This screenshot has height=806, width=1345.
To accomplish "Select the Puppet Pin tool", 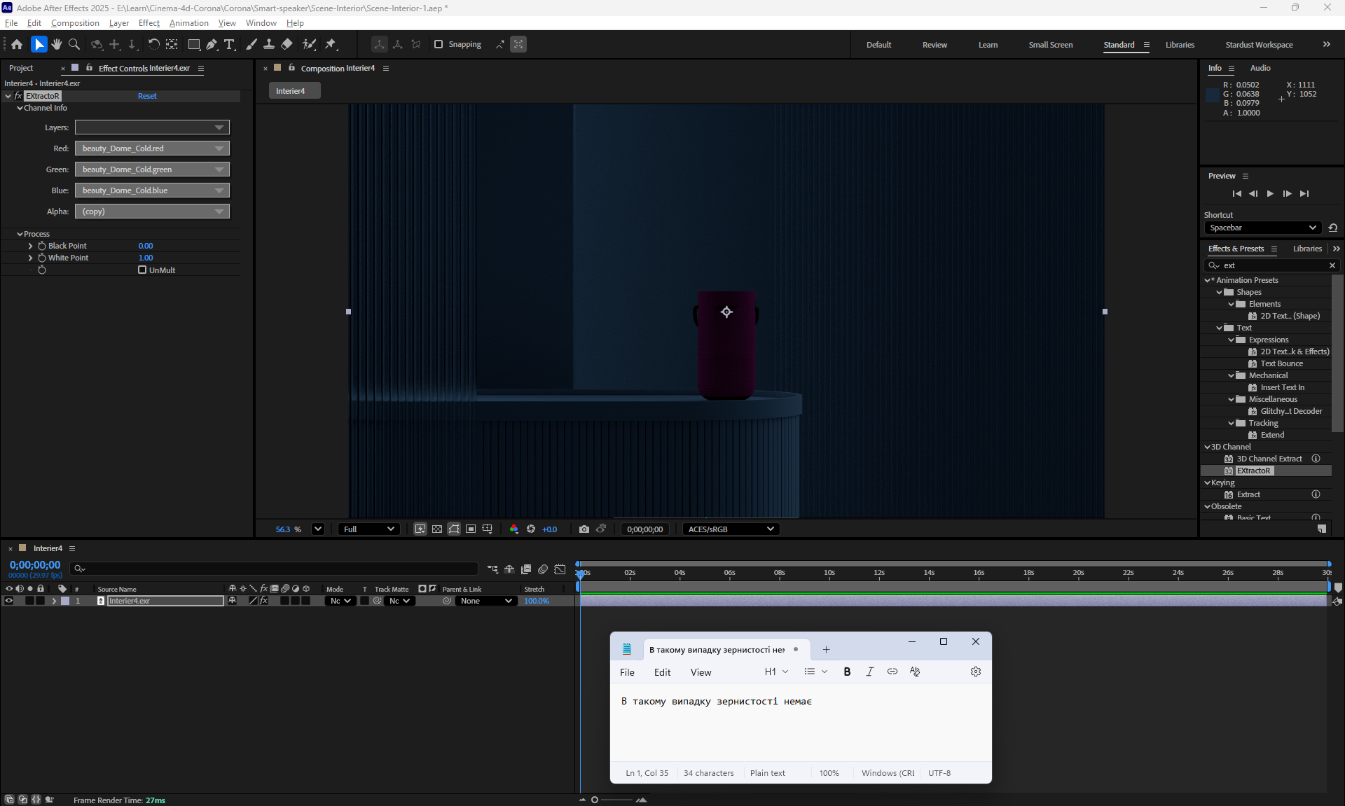I will pos(331,44).
